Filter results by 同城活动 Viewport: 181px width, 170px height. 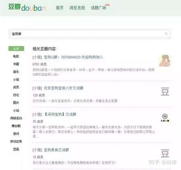click(16, 118)
